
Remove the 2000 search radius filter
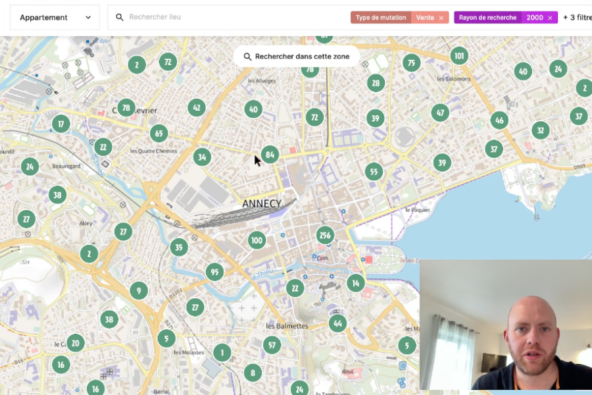pos(550,18)
